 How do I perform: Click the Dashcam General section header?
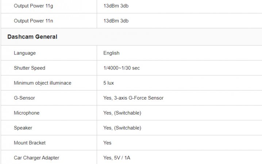click(32, 37)
